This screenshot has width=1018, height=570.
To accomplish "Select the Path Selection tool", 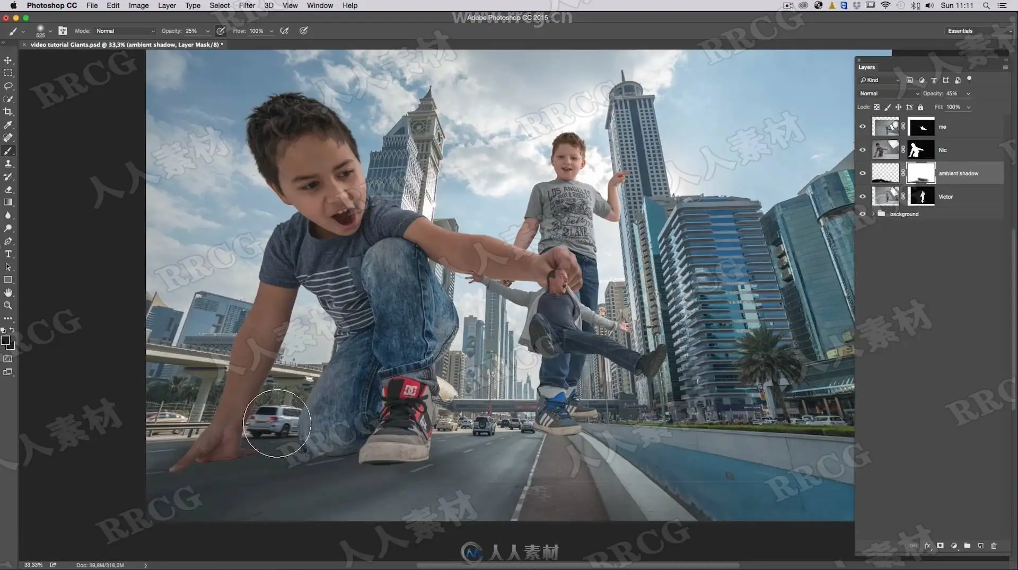I will [8, 267].
